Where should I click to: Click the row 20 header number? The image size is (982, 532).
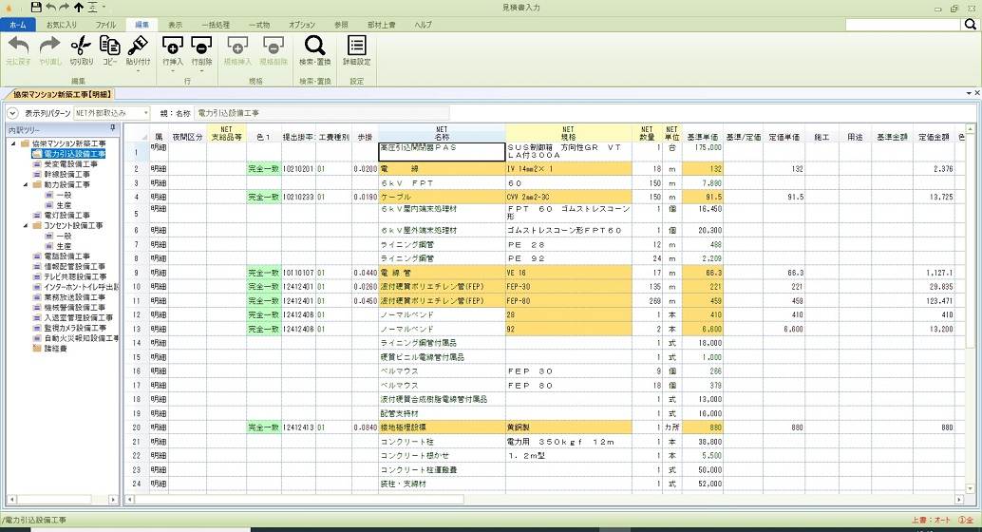(136, 428)
